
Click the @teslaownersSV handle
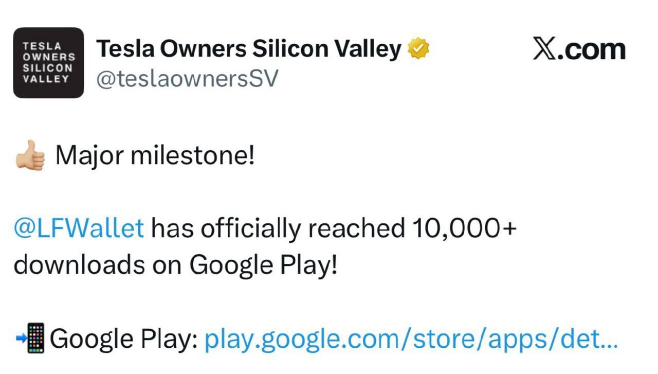click(187, 79)
